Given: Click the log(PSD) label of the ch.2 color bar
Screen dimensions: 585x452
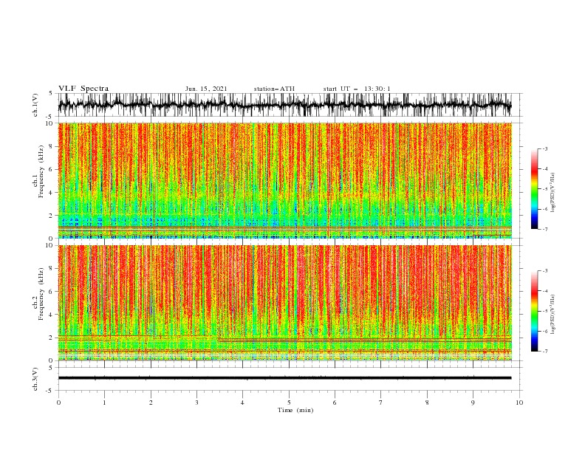Looking at the screenshot, I should 552,315.
